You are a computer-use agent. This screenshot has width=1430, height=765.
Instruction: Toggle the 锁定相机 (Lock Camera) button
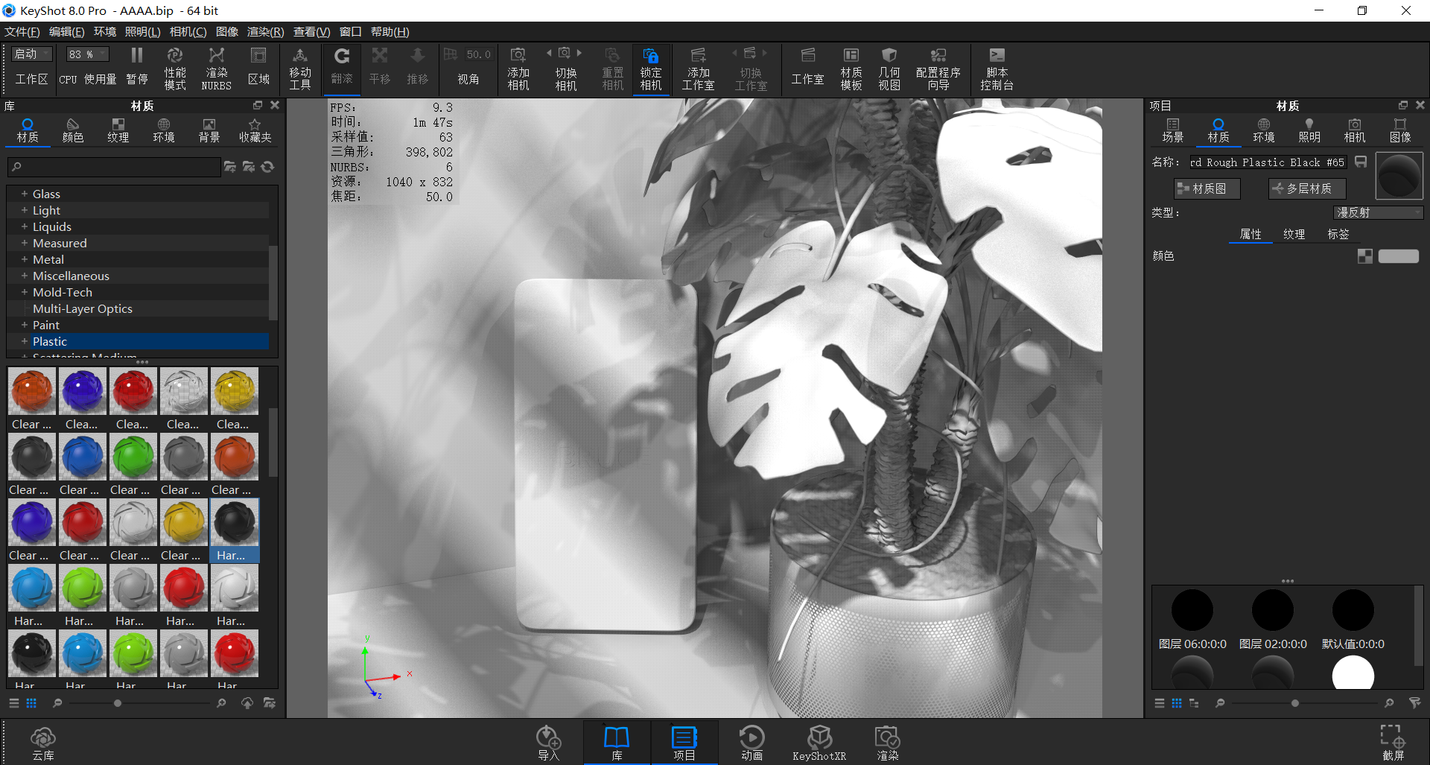(x=650, y=67)
